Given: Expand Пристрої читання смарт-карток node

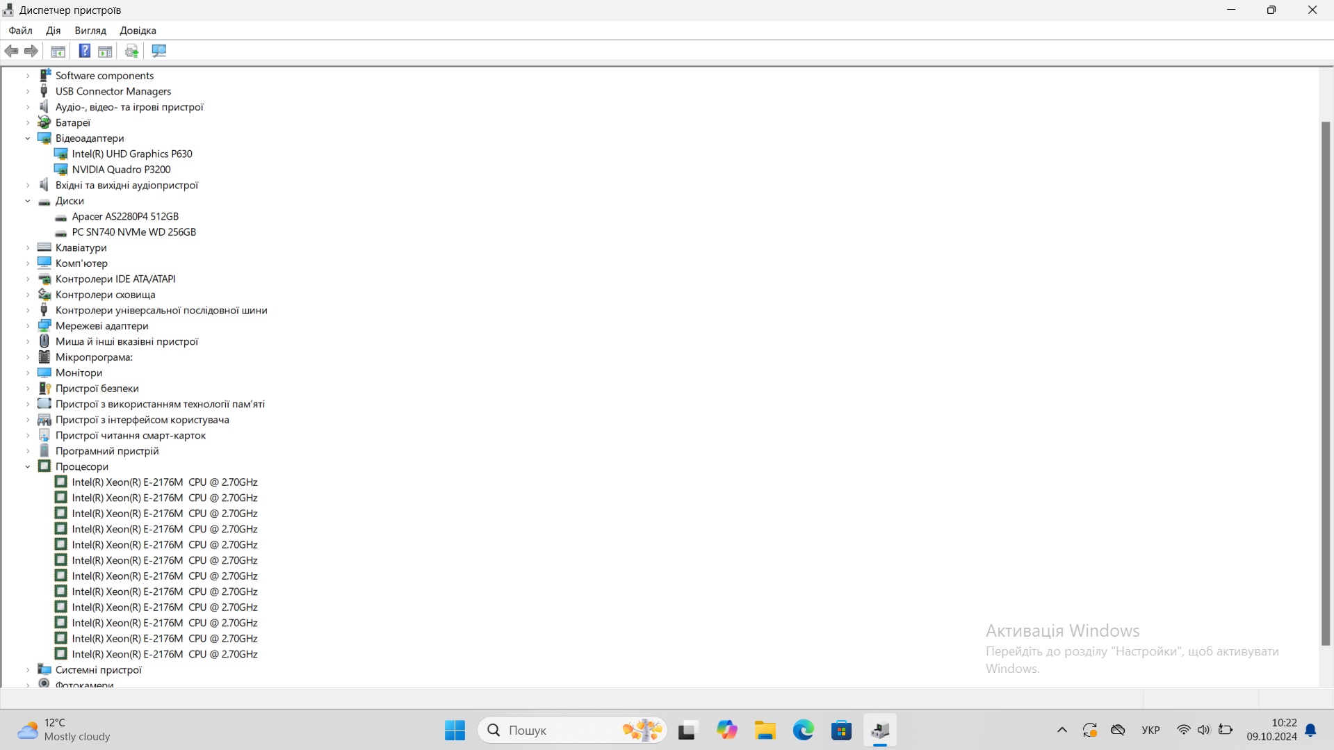Looking at the screenshot, I should (x=28, y=435).
